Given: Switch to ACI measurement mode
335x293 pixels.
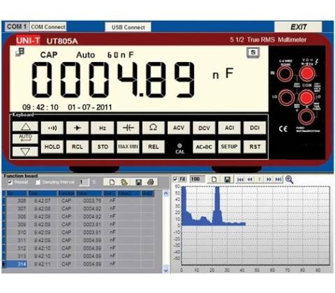Looking at the screenshot, I should 230,128.
